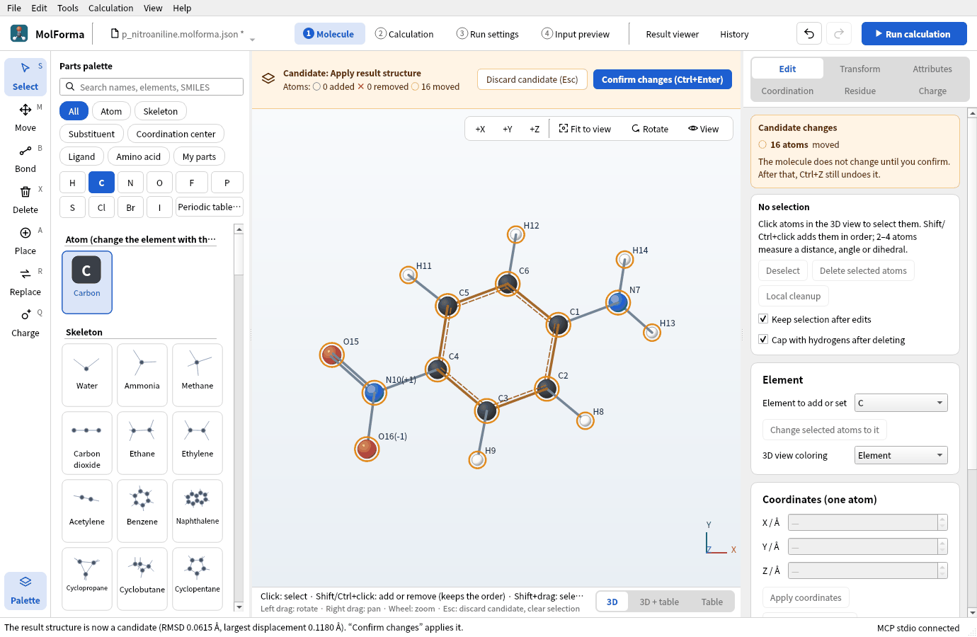Switch to the Transform tab

(860, 69)
